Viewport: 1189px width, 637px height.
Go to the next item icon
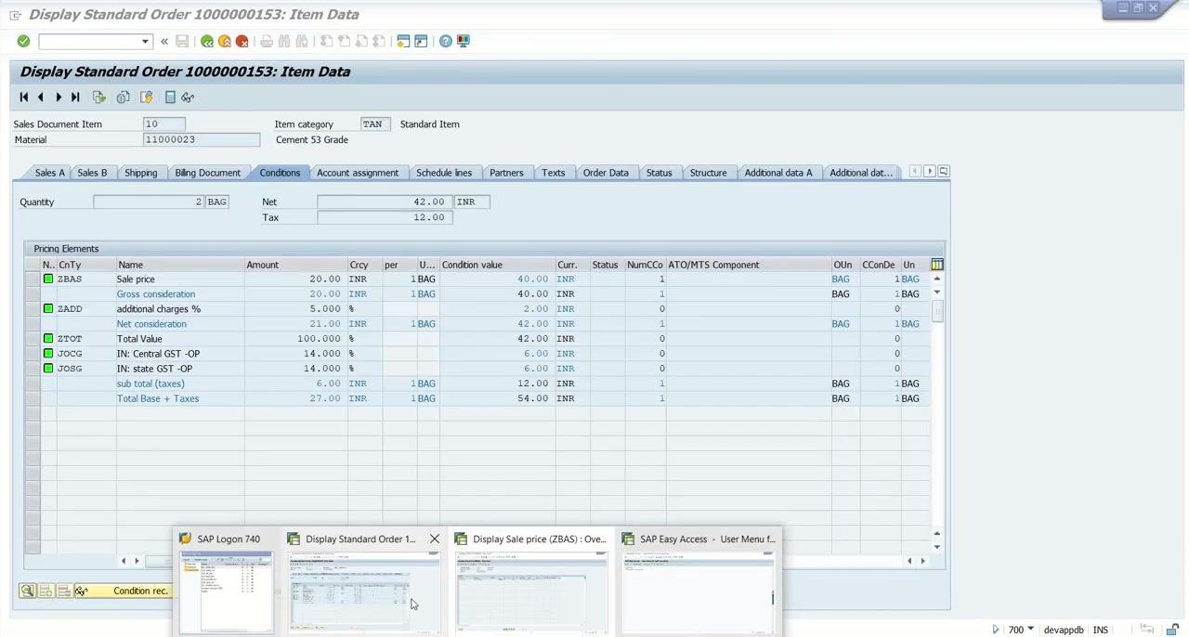(58, 97)
